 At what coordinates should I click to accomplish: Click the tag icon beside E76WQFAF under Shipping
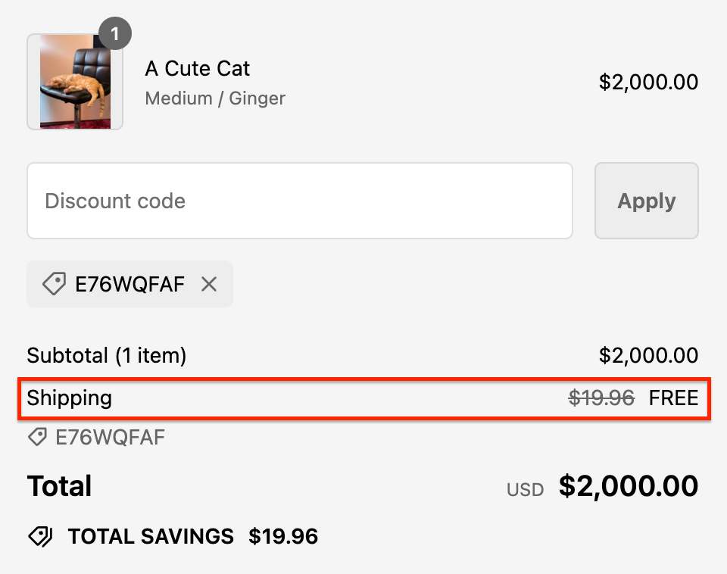pyautogui.click(x=36, y=437)
